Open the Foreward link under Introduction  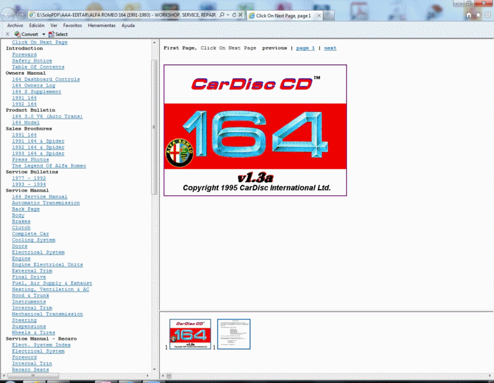(x=24, y=54)
